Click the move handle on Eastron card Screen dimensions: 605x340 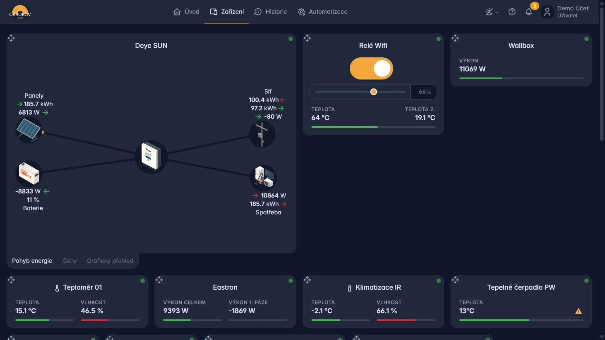click(x=159, y=280)
